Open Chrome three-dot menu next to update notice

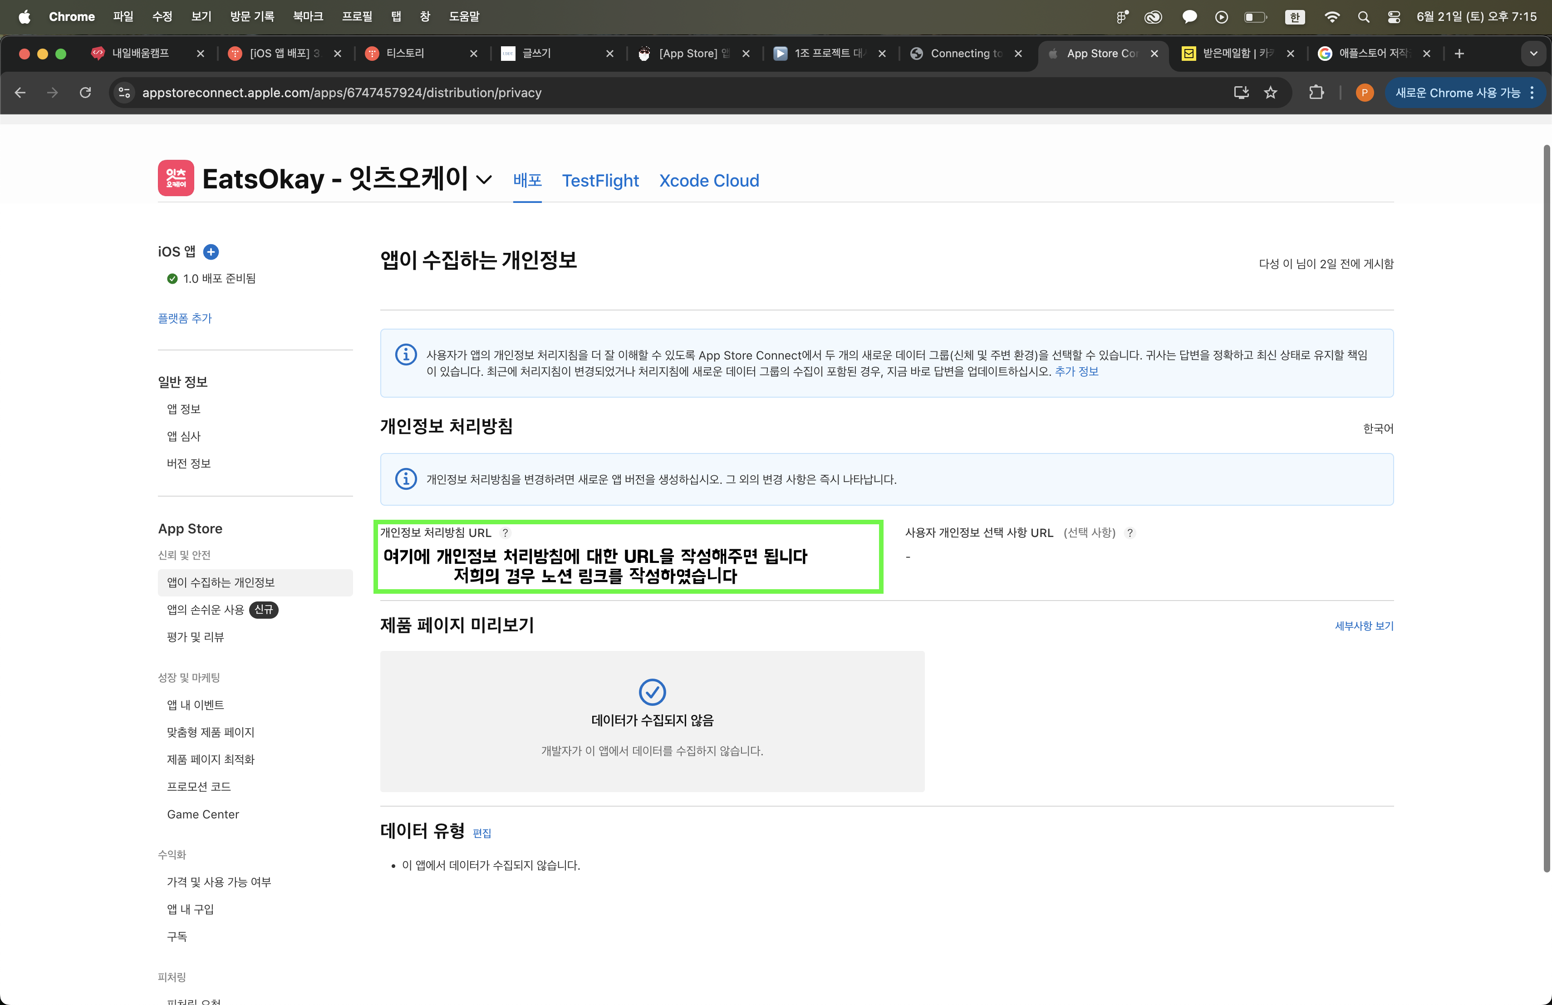(1532, 93)
